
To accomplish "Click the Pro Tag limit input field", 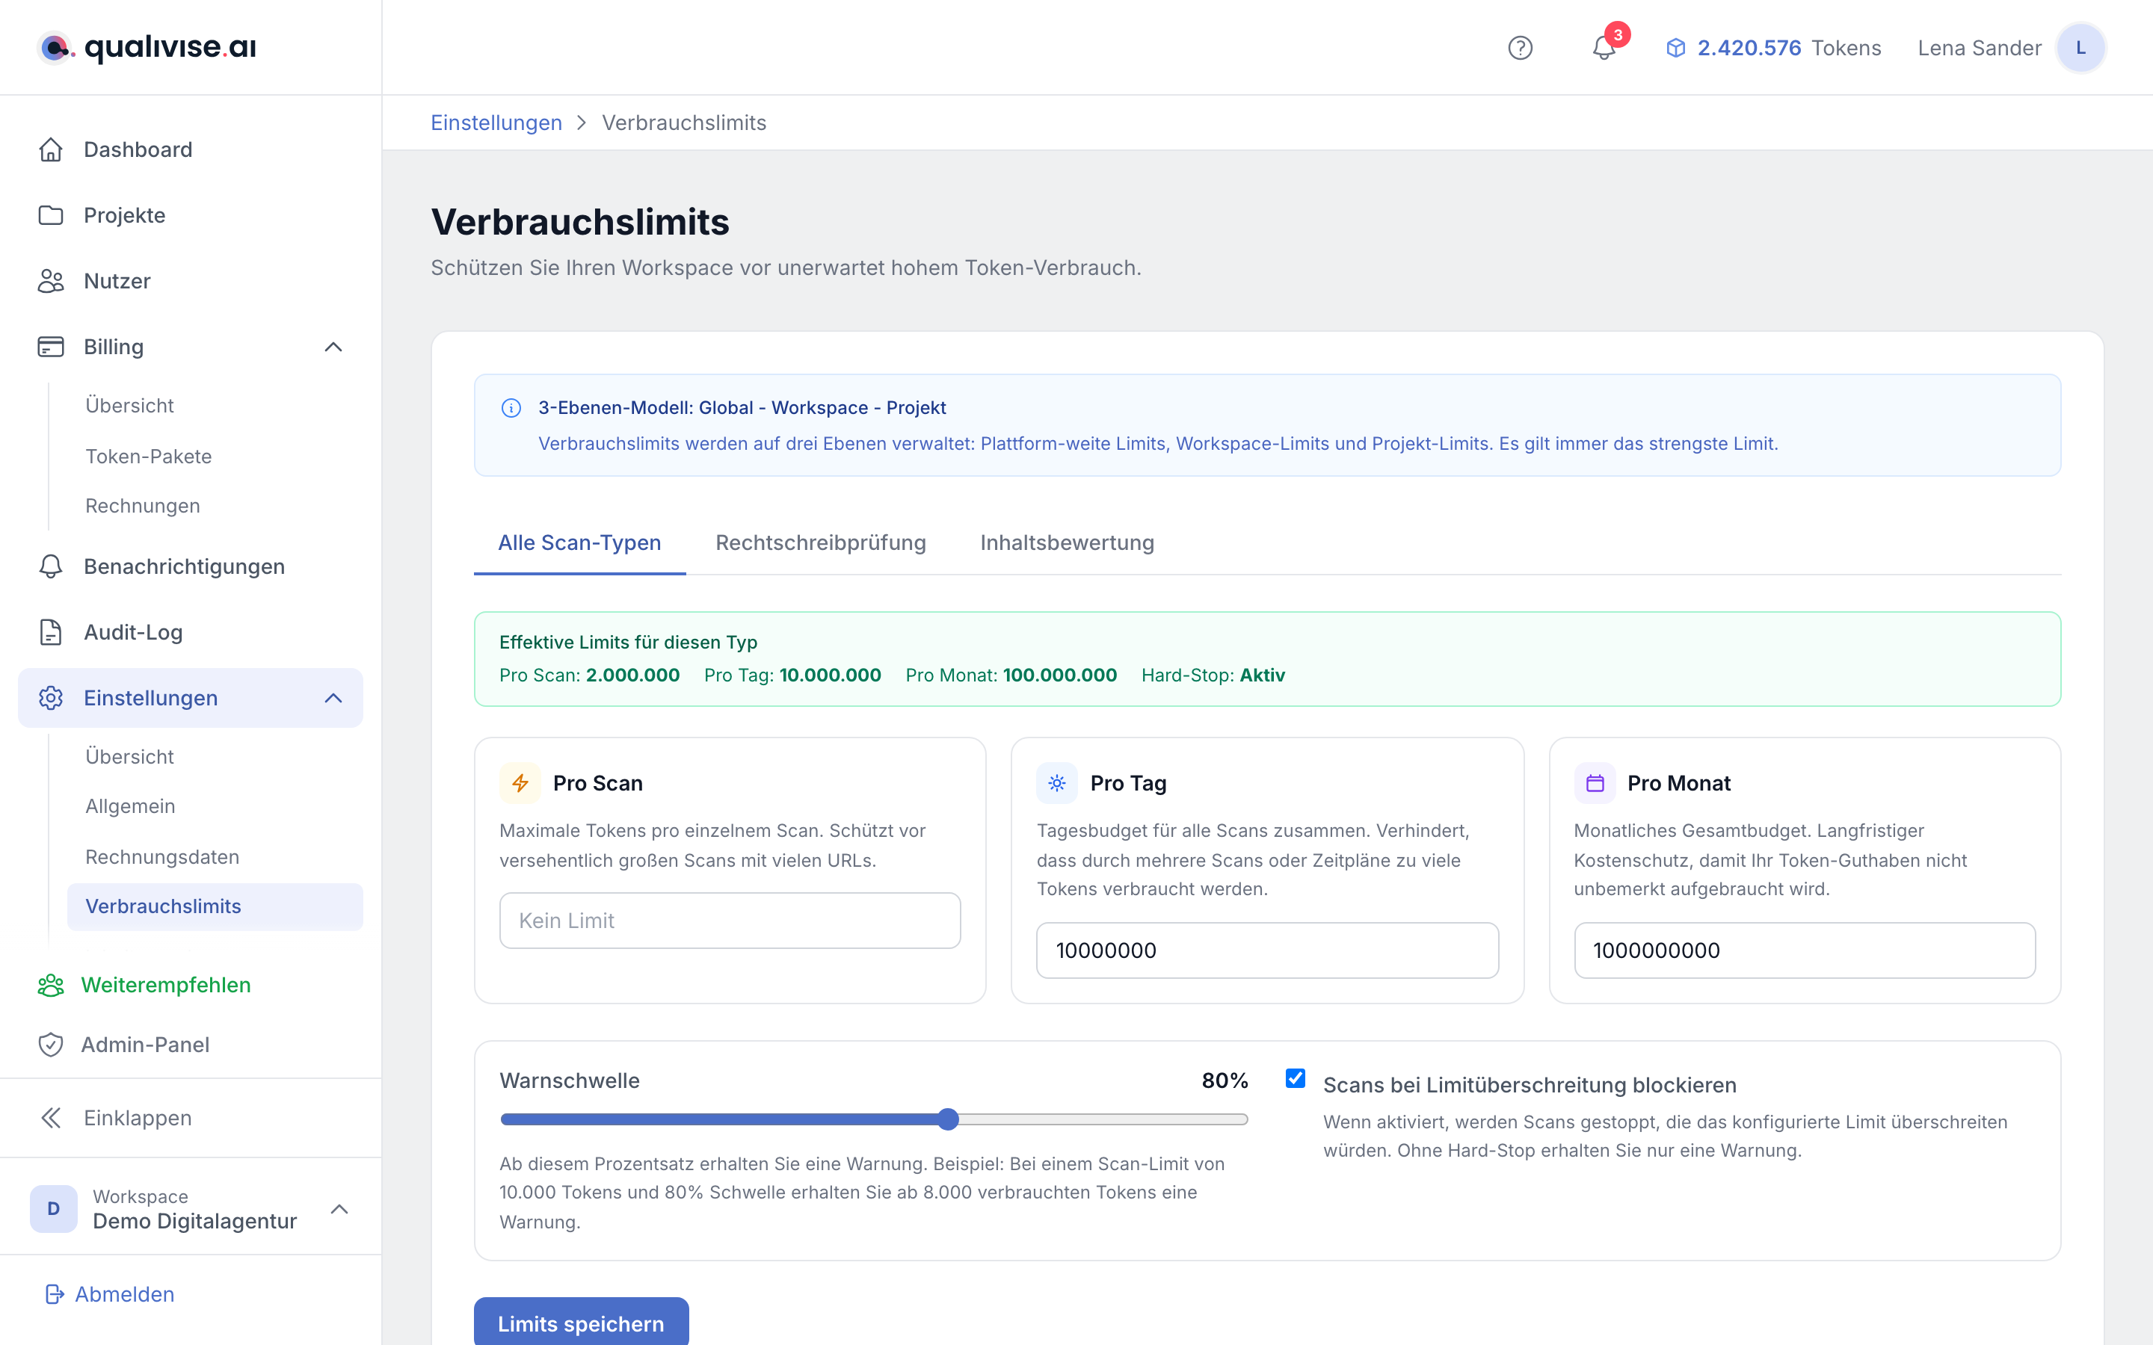I will click(x=1267, y=950).
